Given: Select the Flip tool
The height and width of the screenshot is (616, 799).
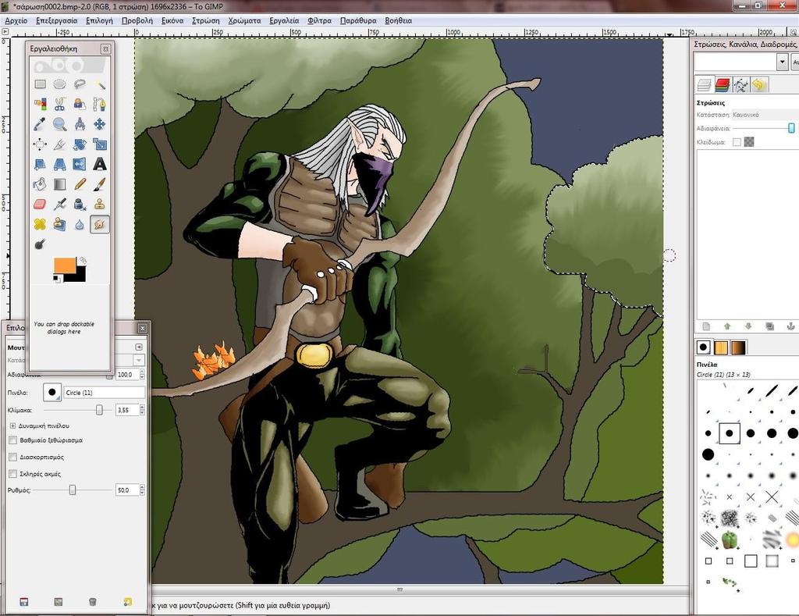Looking at the screenshot, I should [80, 164].
